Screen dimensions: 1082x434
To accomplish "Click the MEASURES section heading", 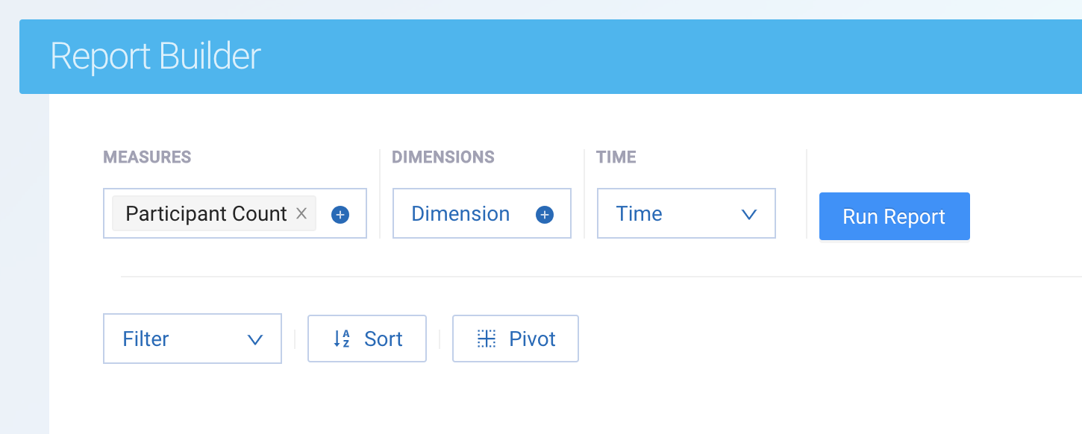I will coord(147,157).
